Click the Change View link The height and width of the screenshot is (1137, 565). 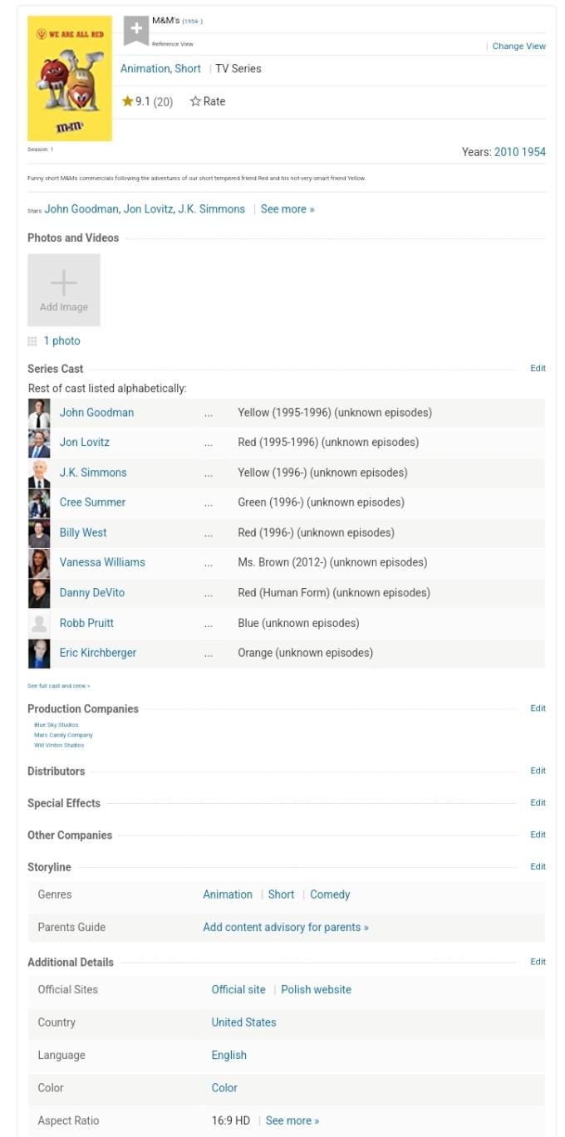click(x=518, y=47)
